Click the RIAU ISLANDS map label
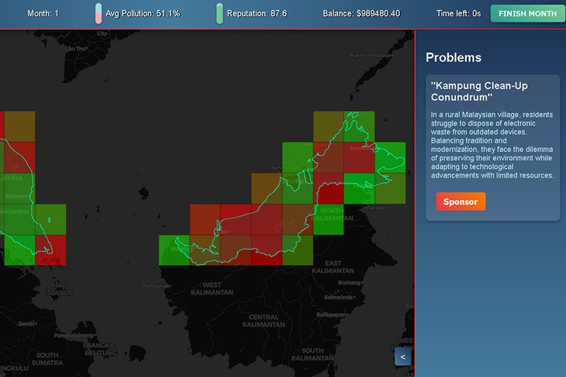The height and width of the screenshot is (377, 566). 59,289
